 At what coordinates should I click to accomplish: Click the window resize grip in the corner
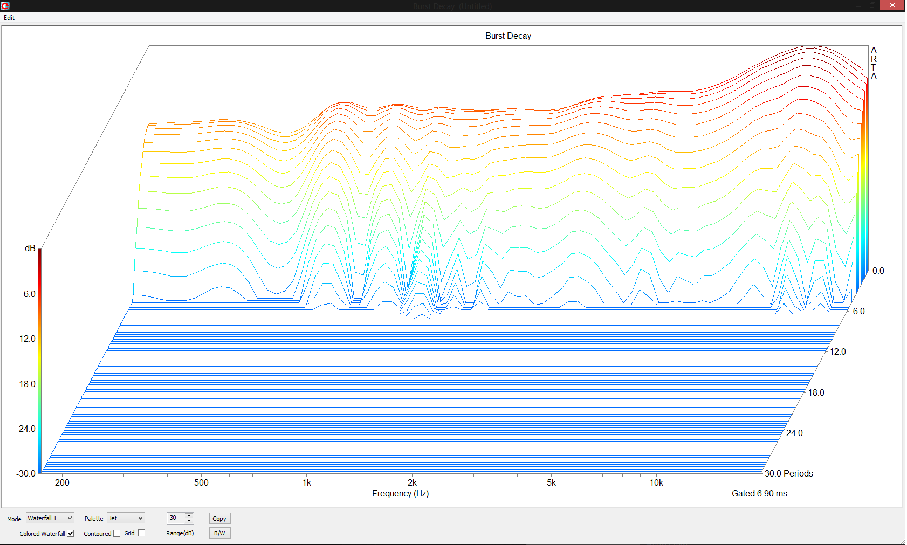pyautogui.click(x=902, y=541)
